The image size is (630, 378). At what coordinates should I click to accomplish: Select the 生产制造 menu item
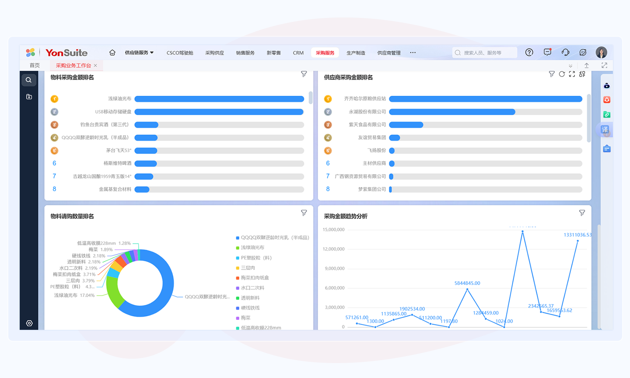pyautogui.click(x=356, y=53)
